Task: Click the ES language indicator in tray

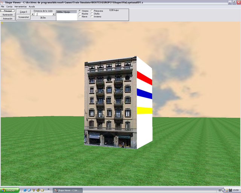Action: click(x=220, y=190)
